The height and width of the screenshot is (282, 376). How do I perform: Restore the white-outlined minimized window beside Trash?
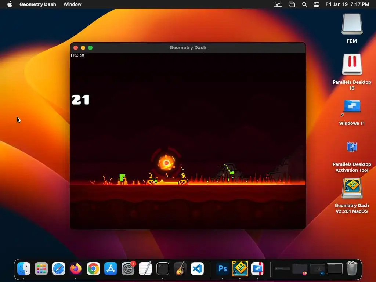pos(335,268)
